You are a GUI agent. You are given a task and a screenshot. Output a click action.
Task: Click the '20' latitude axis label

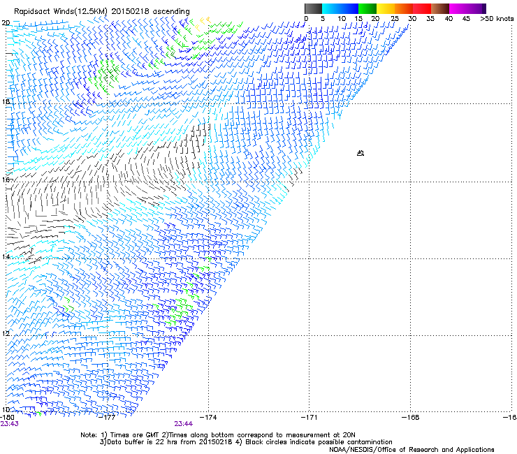click(x=6, y=23)
